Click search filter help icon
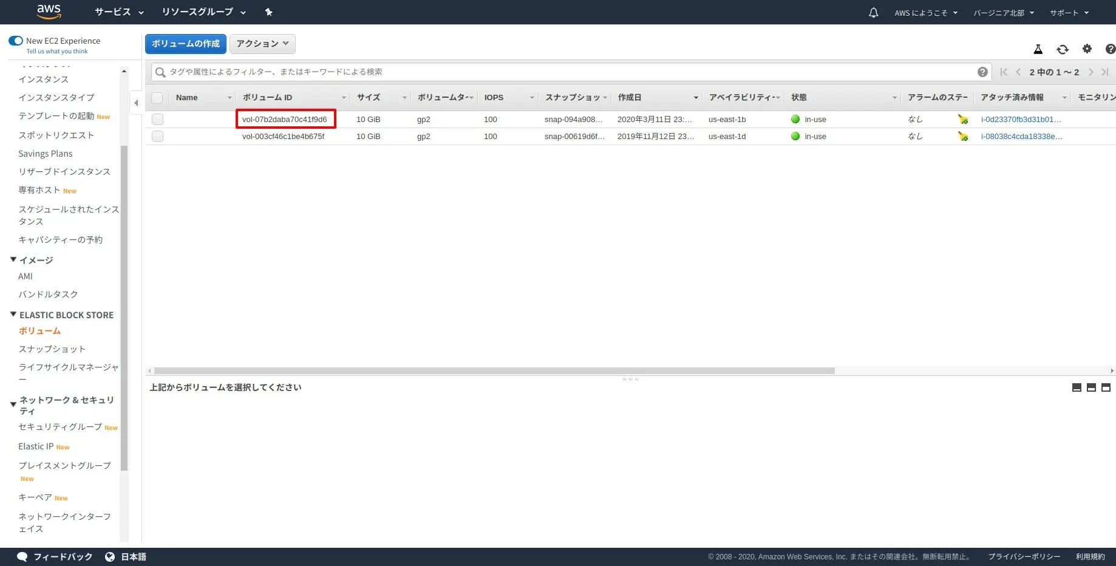The image size is (1116, 566). click(982, 72)
